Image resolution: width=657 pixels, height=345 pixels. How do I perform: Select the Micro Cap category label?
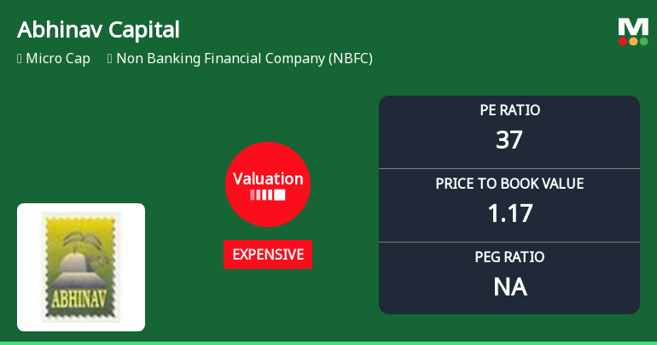(x=58, y=59)
